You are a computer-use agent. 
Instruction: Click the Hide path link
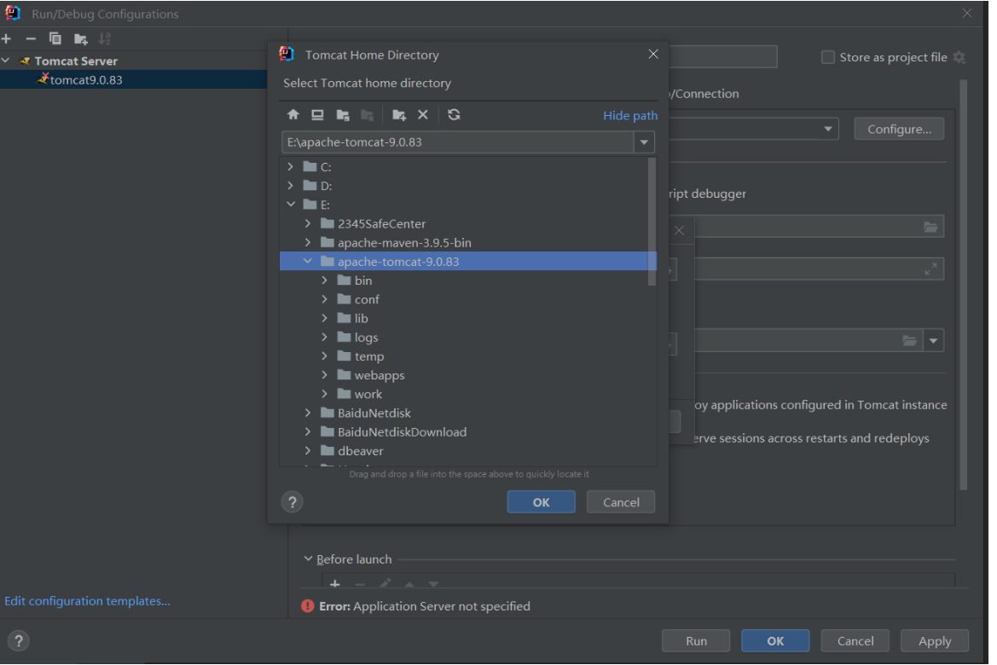click(630, 116)
